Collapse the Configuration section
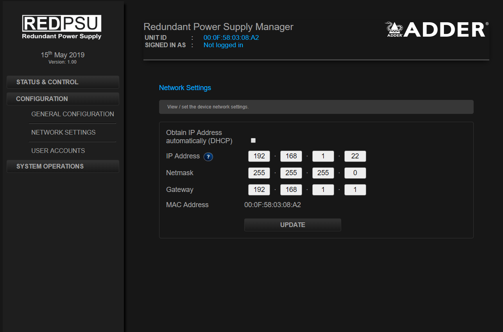 pos(63,99)
